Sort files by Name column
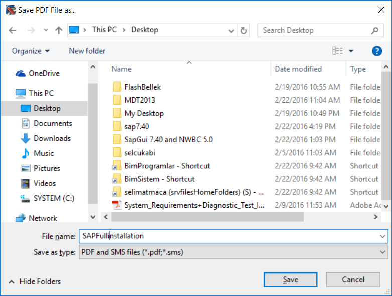Image resolution: width=392 pixels, height=296 pixels. click(121, 69)
